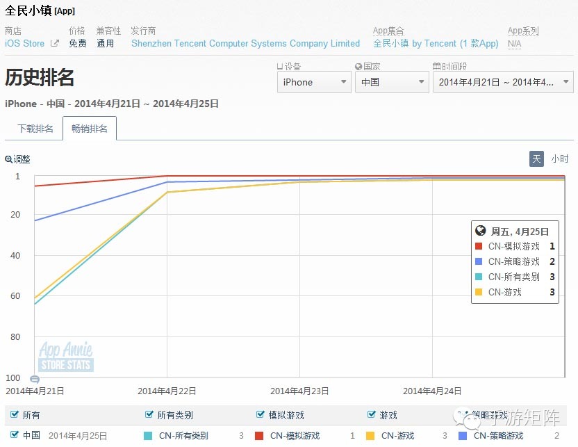The height and width of the screenshot is (447, 578).
Task: Open the 中国 country dropdown
Action: click(x=392, y=82)
